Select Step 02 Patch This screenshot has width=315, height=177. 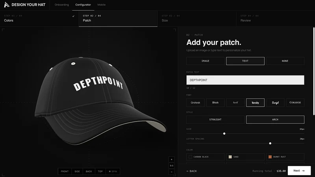118,18
